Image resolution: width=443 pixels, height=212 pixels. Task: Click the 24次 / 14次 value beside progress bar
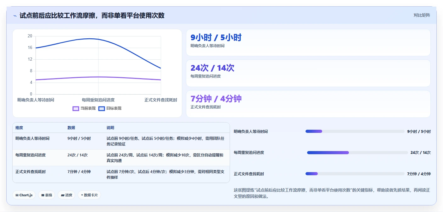pos(421,153)
